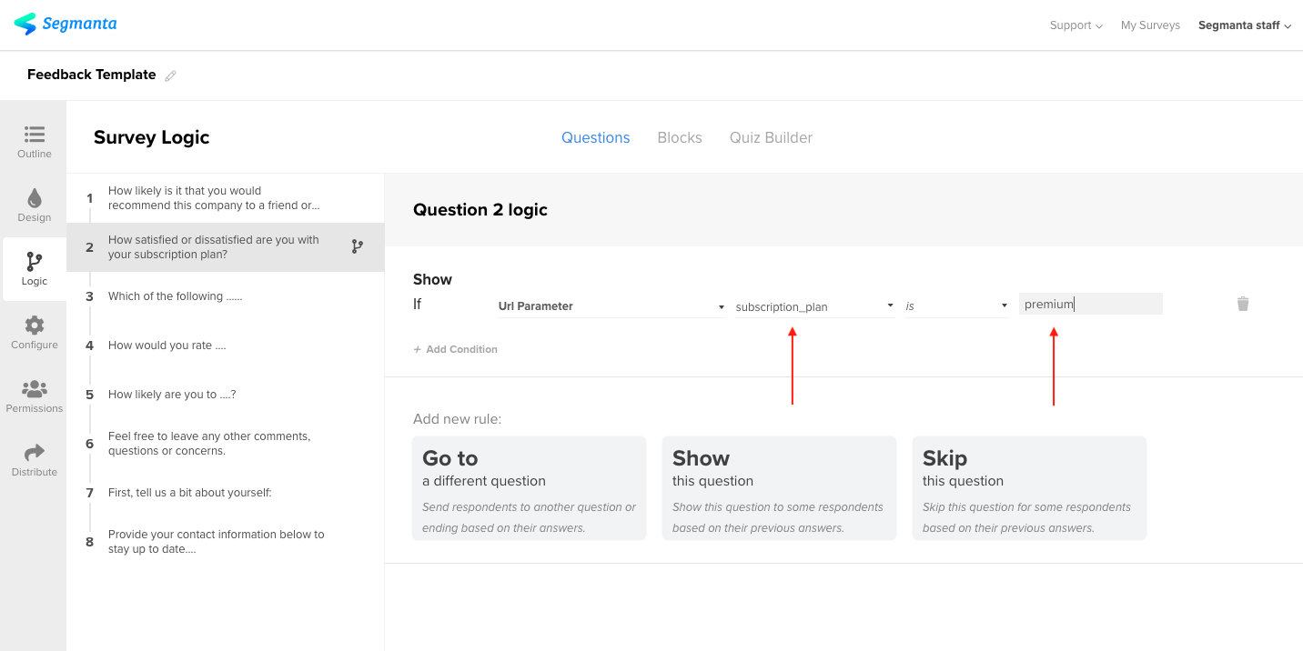Screen dimensions: 1303x651
Task: Select question 1 'How likely is it that you would recommend'
Action: point(226,198)
